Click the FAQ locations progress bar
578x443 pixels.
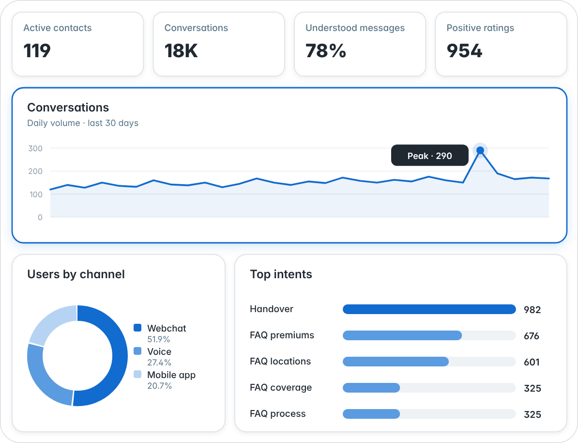tap(429, 362)
